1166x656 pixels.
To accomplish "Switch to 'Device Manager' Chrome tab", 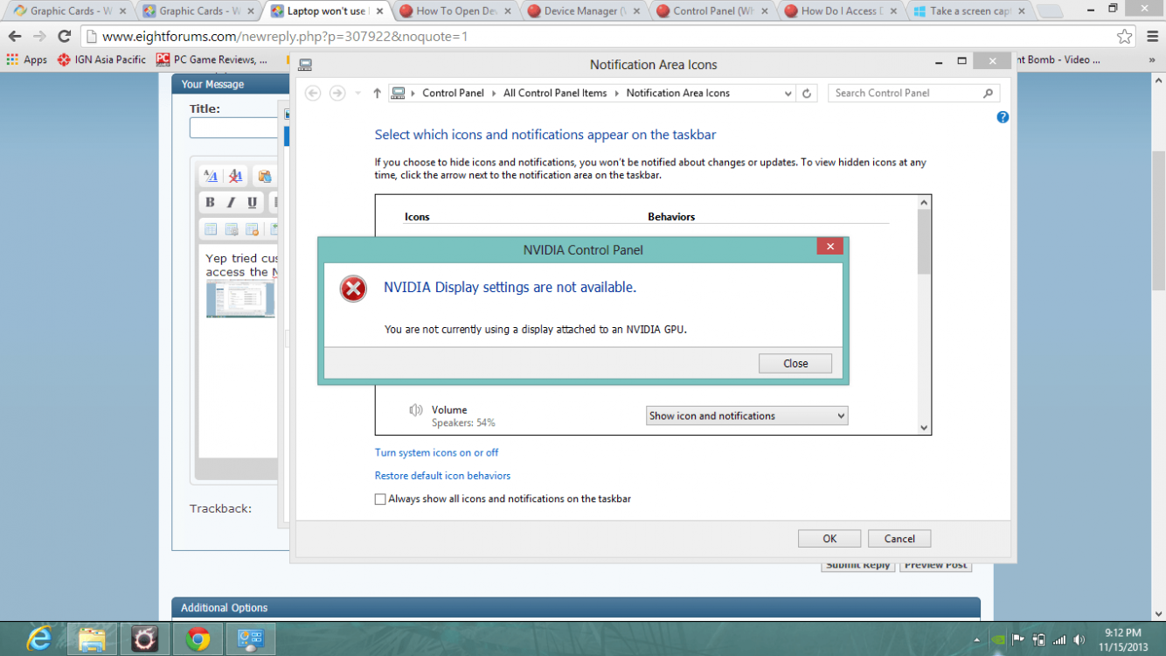I will (x=585, y=11).
